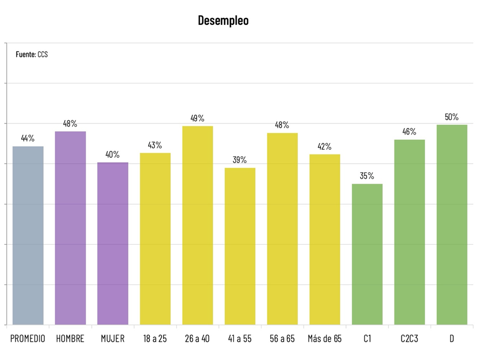Select the 41 a 55 bar
Image resolution: width=481 pixels, height=354 pixels.
pyautogui.click(x=240, y=246)
